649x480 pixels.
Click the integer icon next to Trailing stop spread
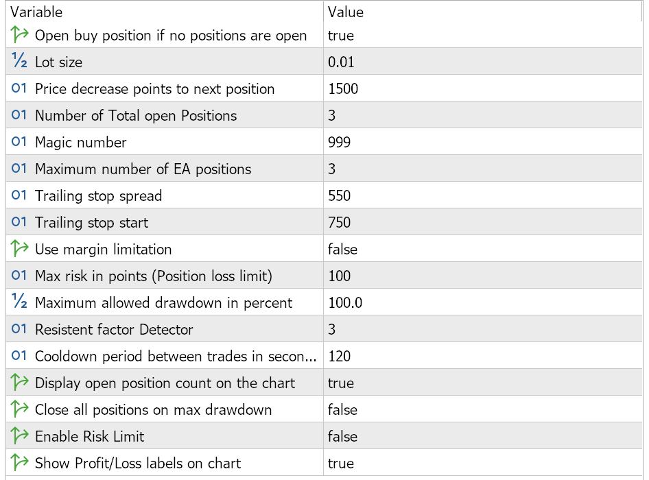coord(19,195)
